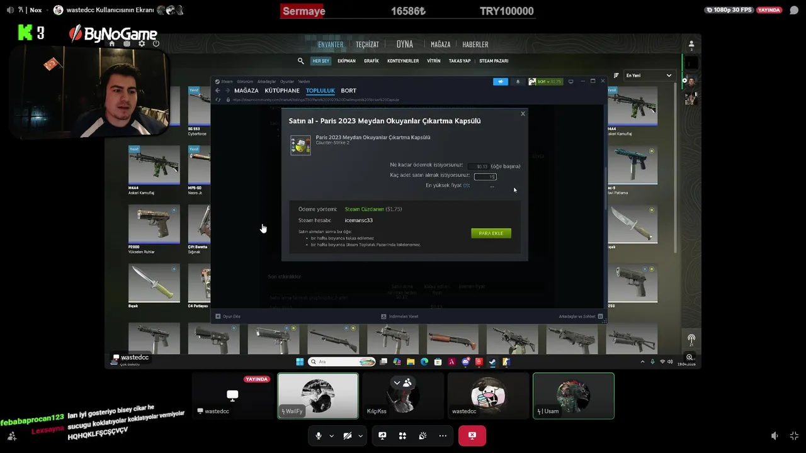Select the WailFy participant tile
Screen dimensions: 806x453
coord(318,396)
